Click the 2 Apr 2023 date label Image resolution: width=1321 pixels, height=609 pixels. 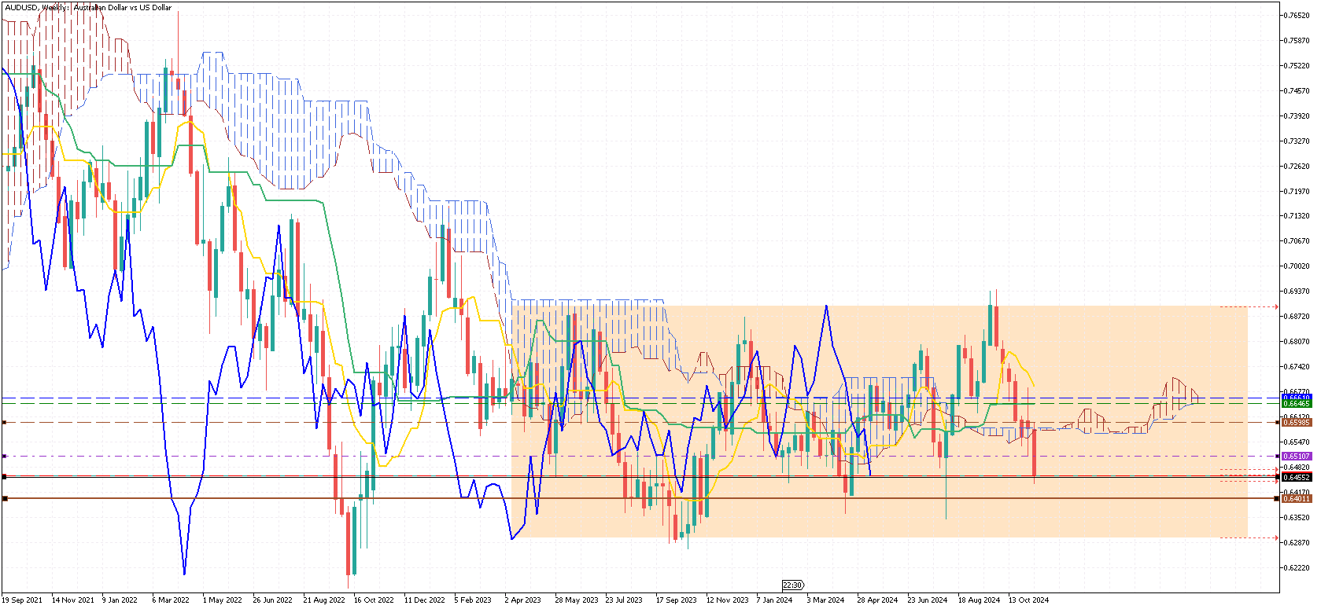coord(523,600)
